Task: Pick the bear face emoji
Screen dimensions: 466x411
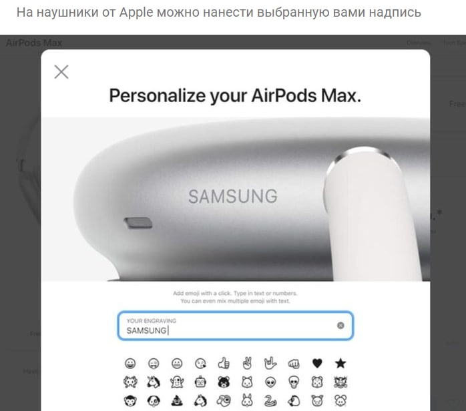Action: coord(224,382)
